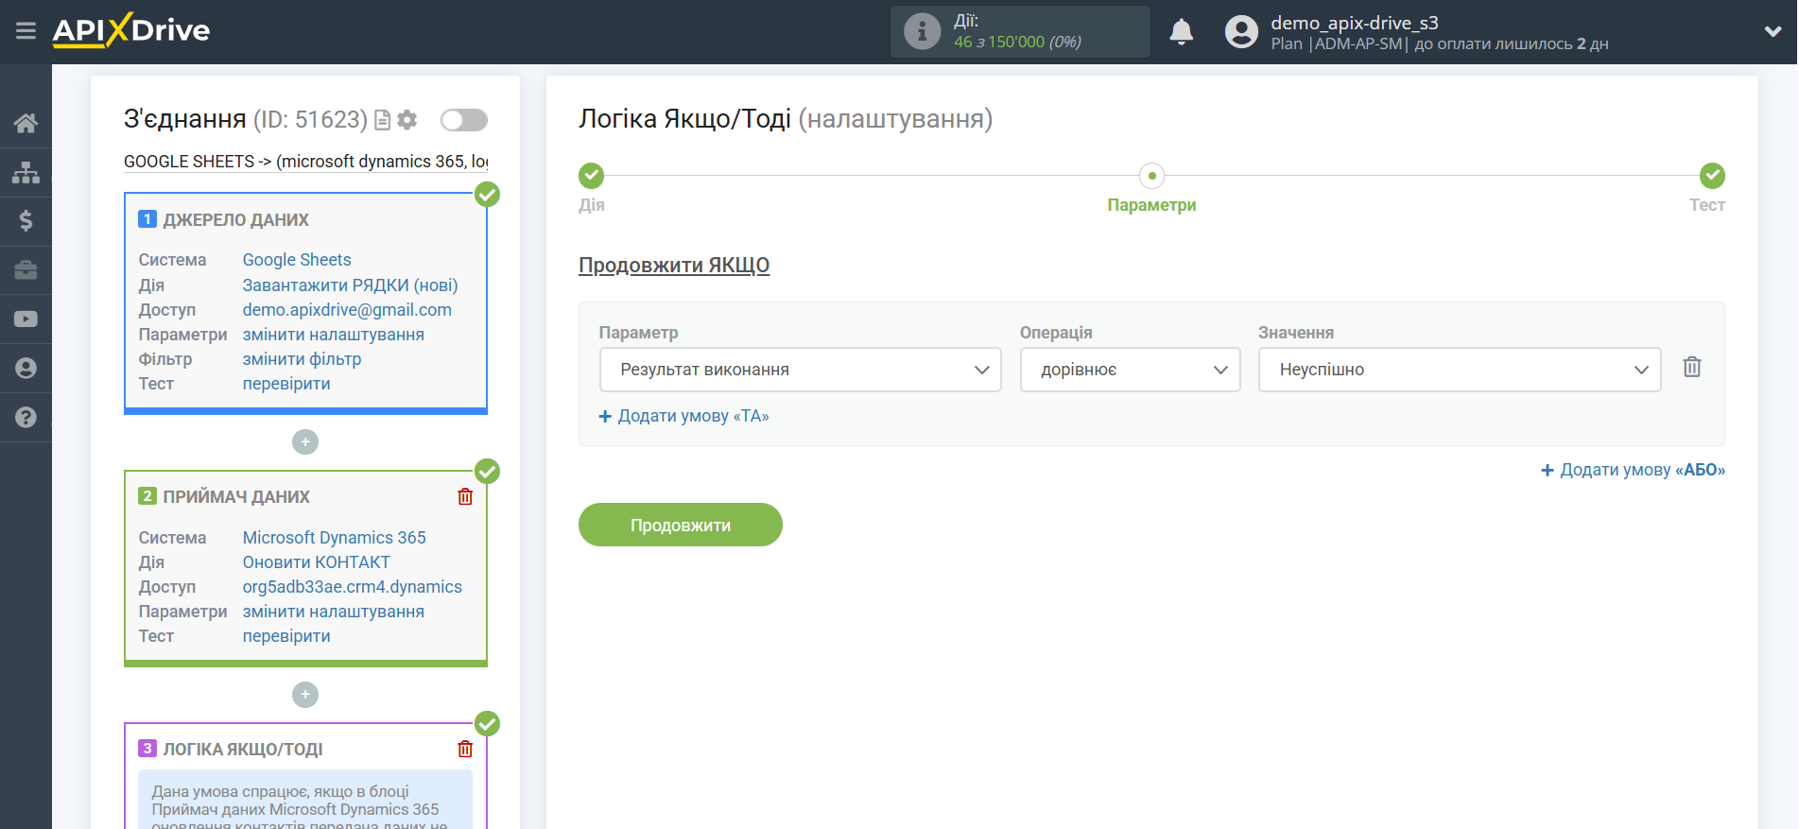Image resolution: width=1799 pixels, height=829 pixels.
Task: Click the ДЖЕРЕЛО ДАНИХ block header
Action: click(235, 220)
